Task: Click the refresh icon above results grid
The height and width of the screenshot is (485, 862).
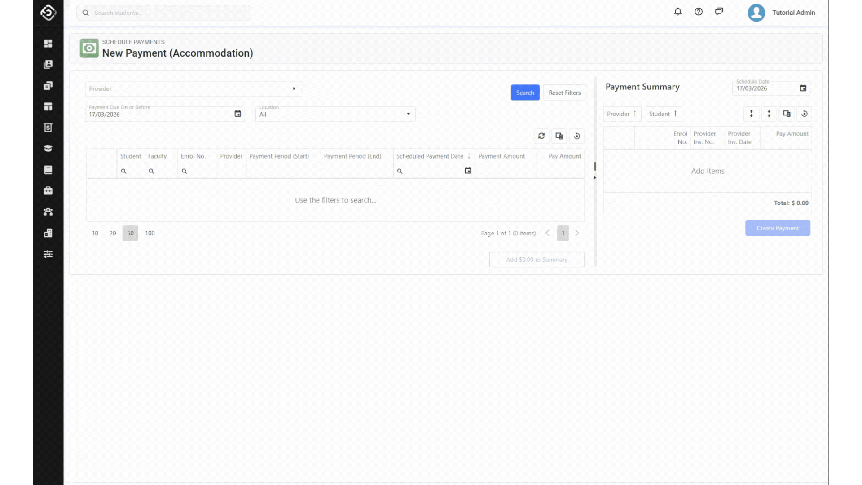Action: pos(541,136)
